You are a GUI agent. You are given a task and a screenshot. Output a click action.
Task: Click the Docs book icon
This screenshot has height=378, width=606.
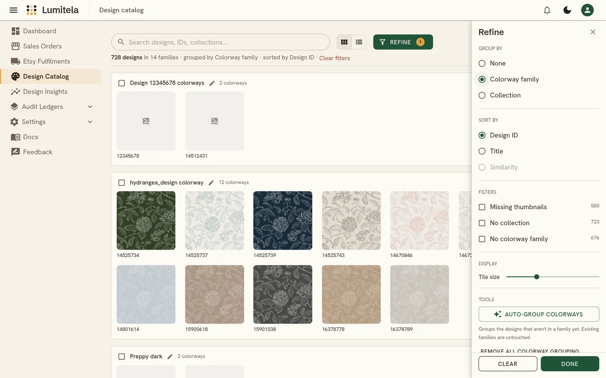point(16,137)
